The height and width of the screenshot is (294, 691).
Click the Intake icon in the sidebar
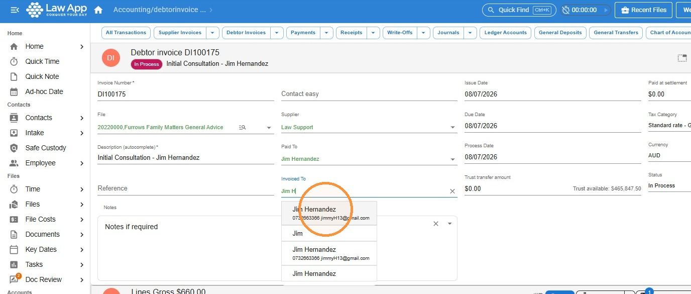click(15, 133)
